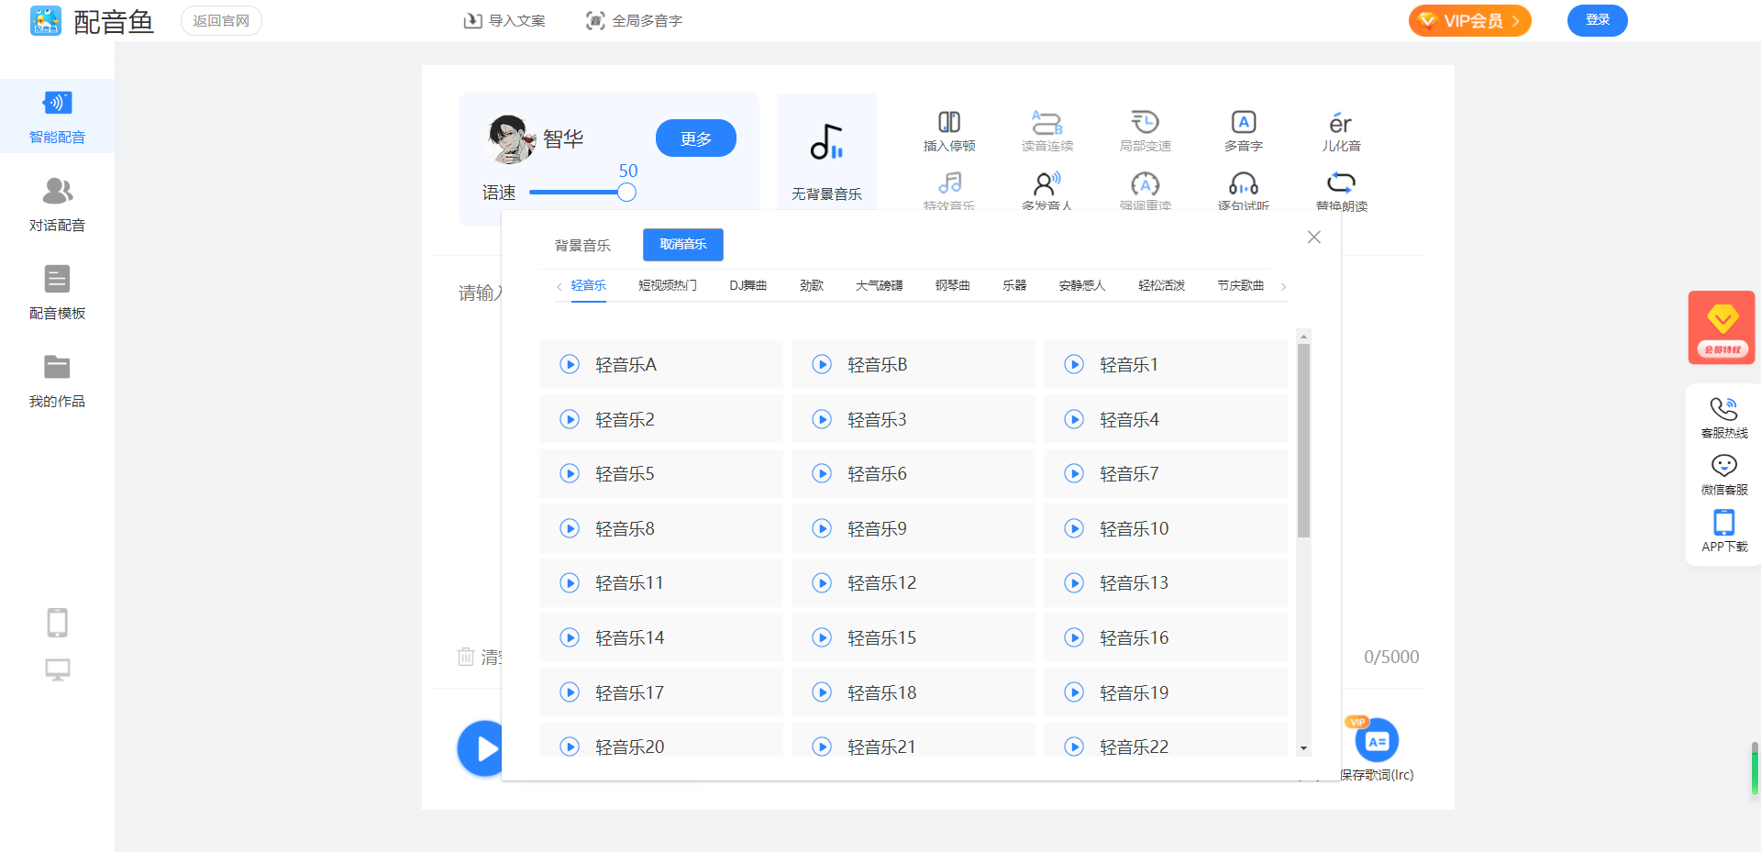Preview play 轻音乐17
This screenshot has height=852, width=1761.
[x=570, y=692]
